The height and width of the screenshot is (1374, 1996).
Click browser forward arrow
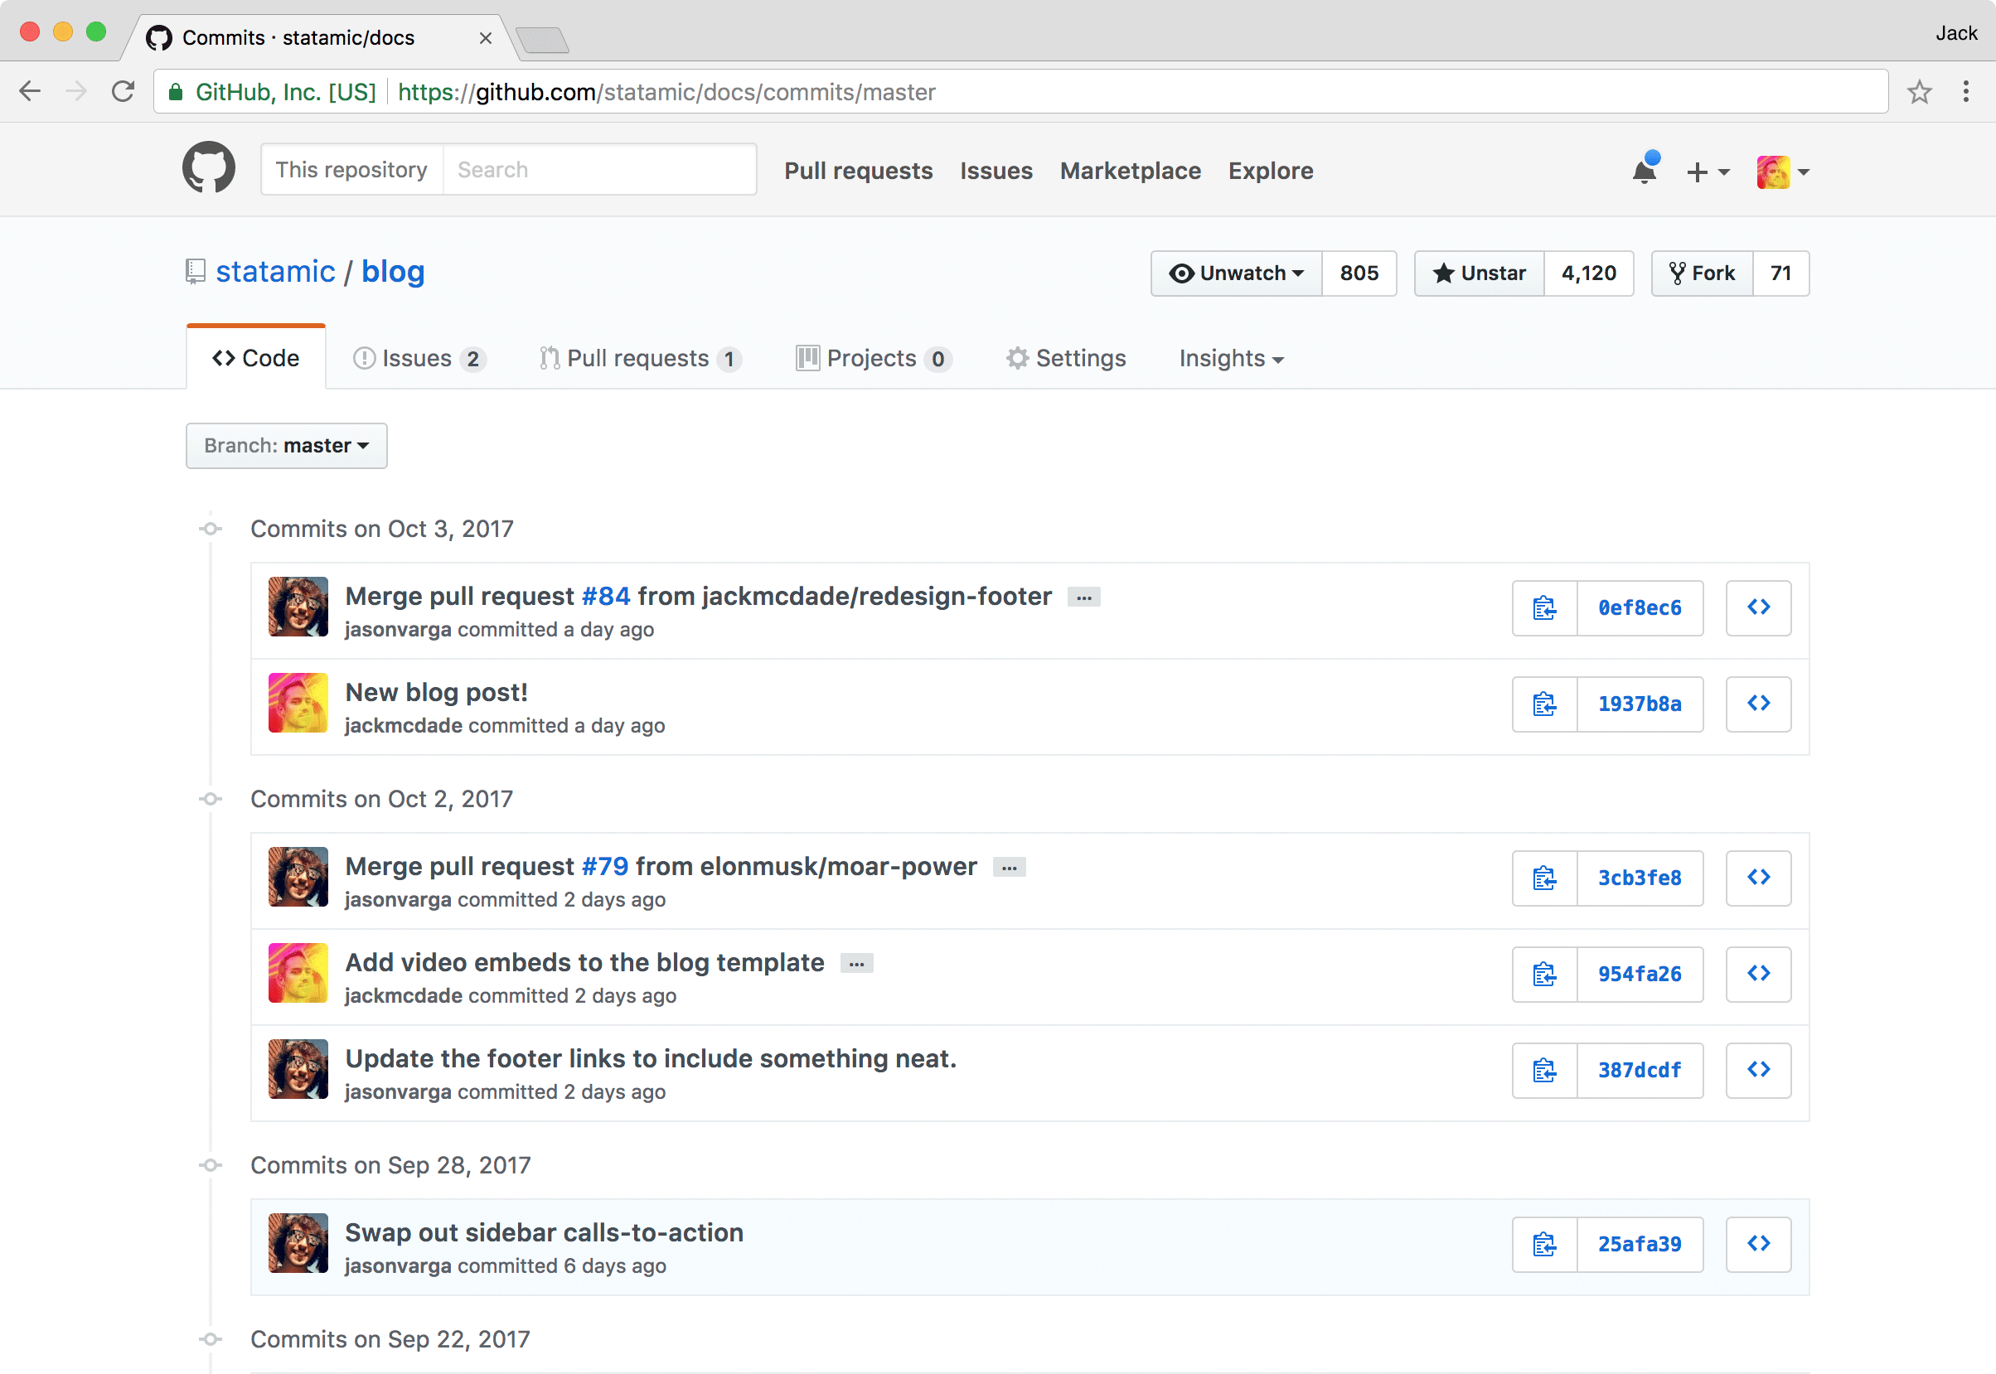click(76, 91)
